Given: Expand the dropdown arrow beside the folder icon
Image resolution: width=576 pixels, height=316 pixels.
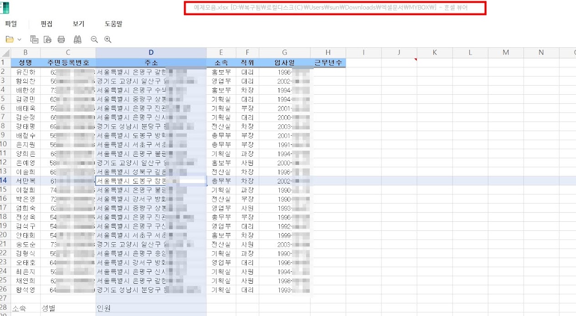Looking at the screenshot, I should (19, 40).
